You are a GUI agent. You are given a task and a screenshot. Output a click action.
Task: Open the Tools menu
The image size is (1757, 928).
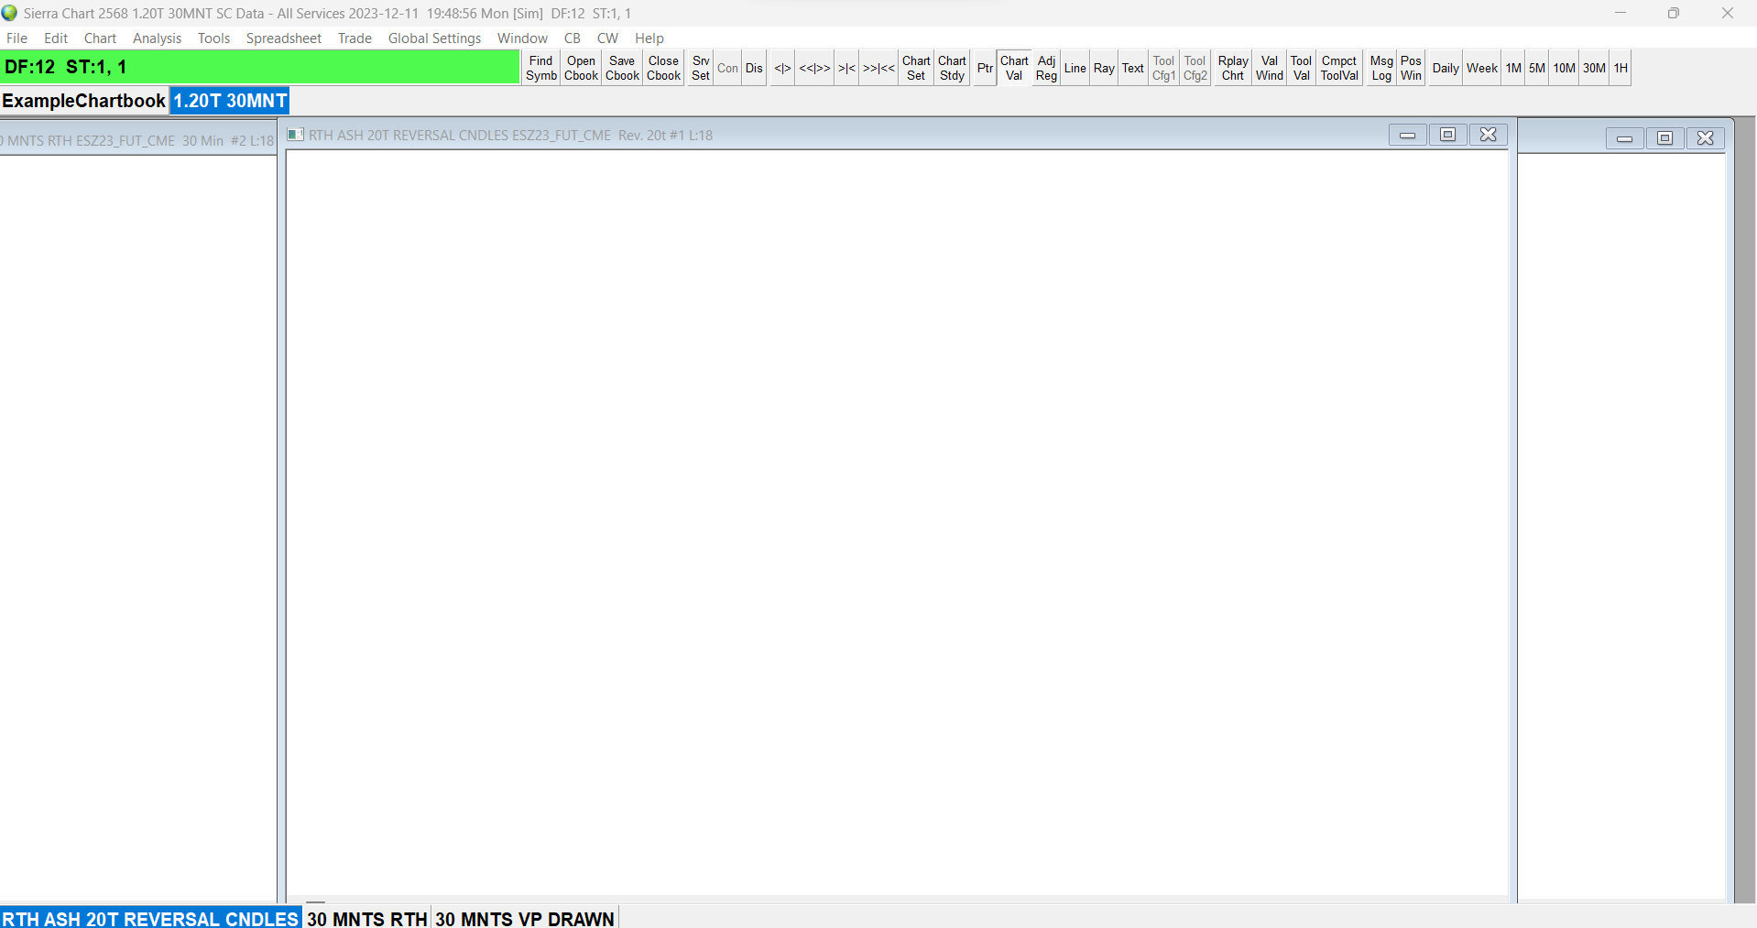(x=213, y=38)
